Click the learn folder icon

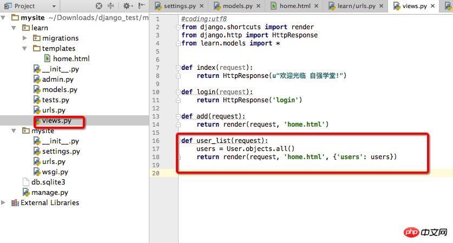pos(26,28)
